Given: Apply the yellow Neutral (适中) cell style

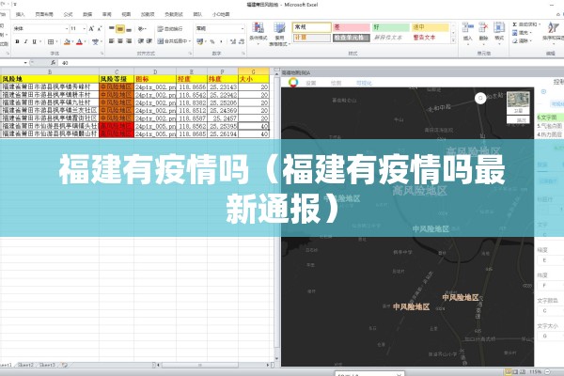Looking at the screenshot, I should [431, 27].
